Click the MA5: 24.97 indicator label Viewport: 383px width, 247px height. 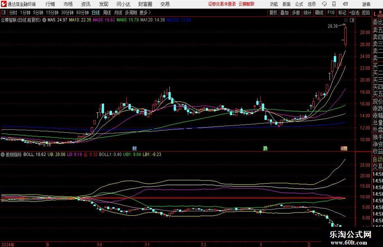tap(57, 20)
